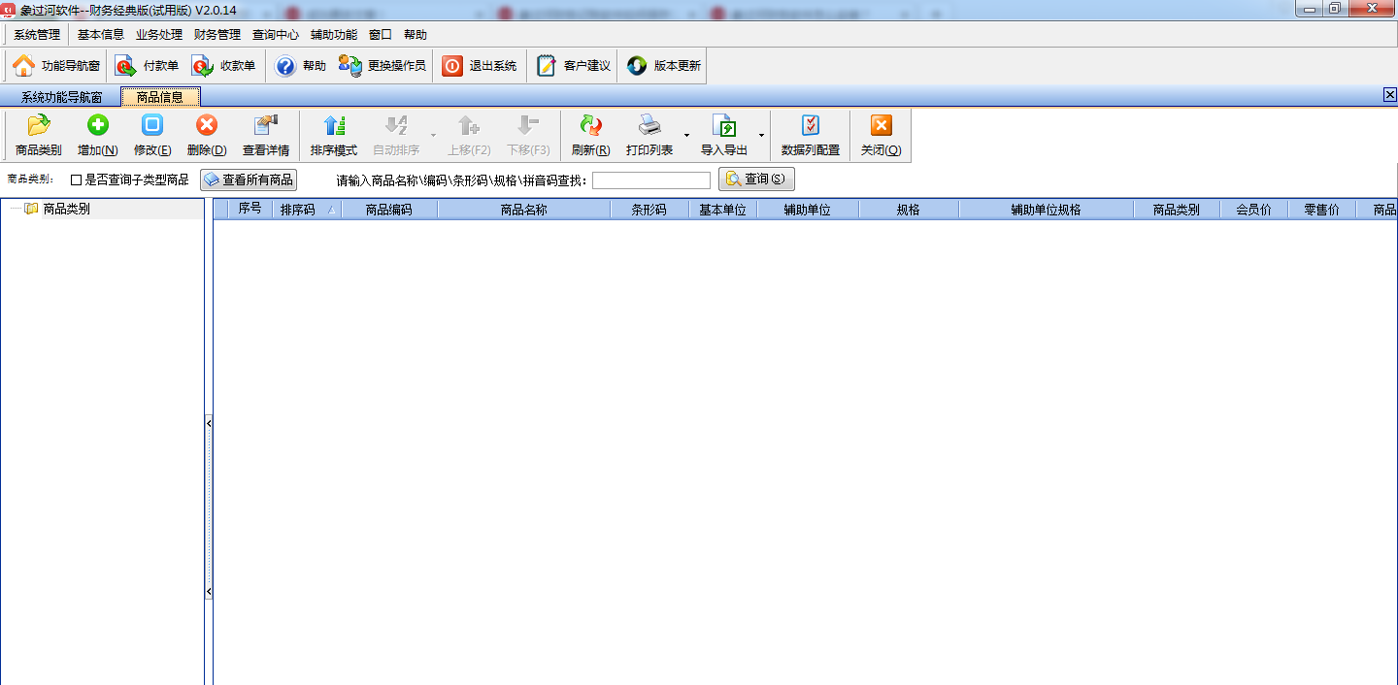Screen dimensions: 1398x685
Task: Click 自动排序 toolbar button
Action: (396, 136)
